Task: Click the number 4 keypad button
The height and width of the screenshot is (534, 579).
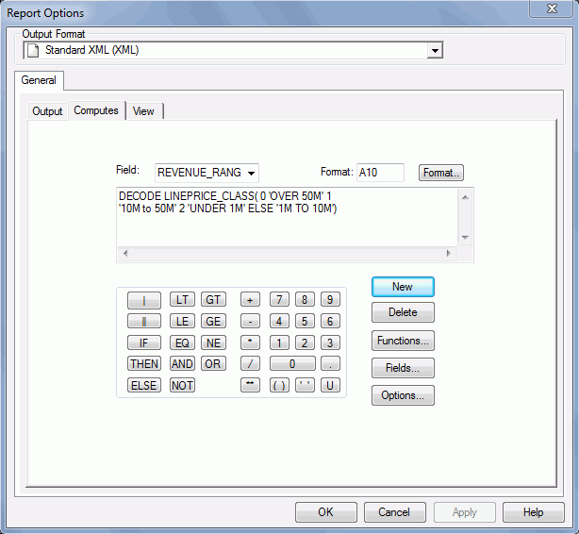Action: click(x=279, y=321)
